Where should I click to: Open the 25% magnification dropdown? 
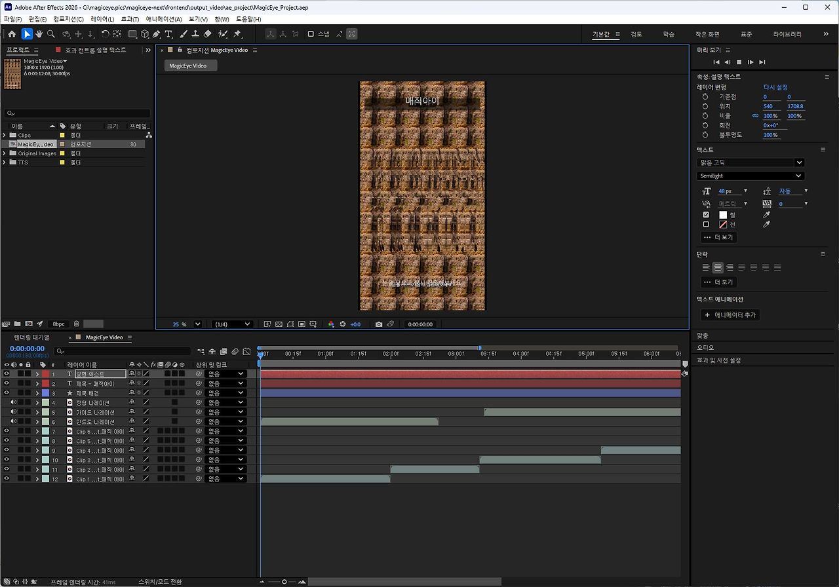click(198, 324)
